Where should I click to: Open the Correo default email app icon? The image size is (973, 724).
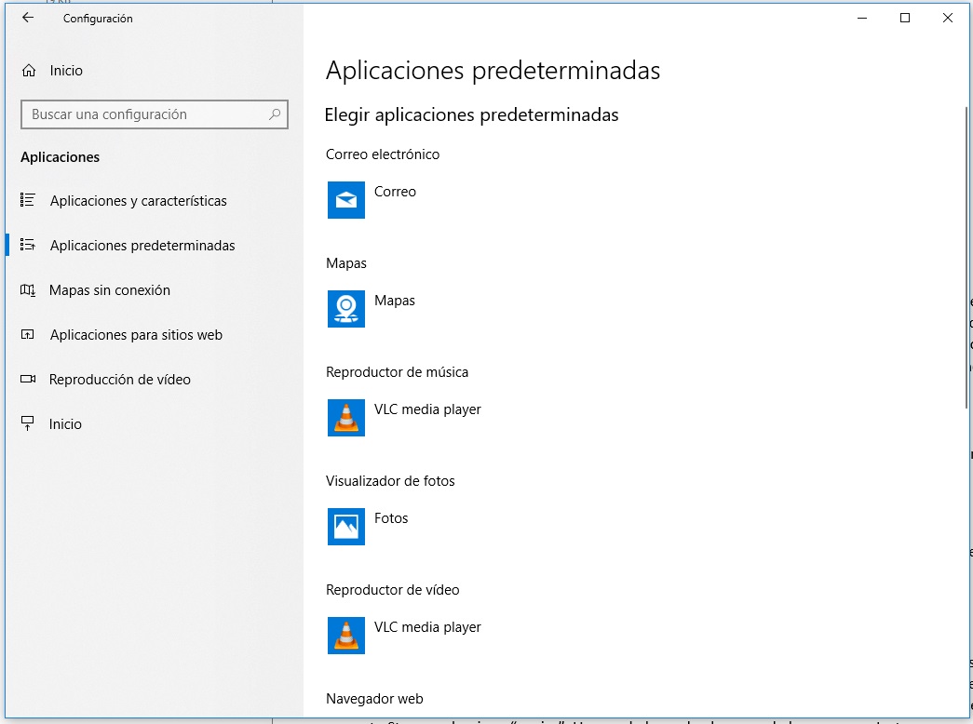click(x=346, y=200)
